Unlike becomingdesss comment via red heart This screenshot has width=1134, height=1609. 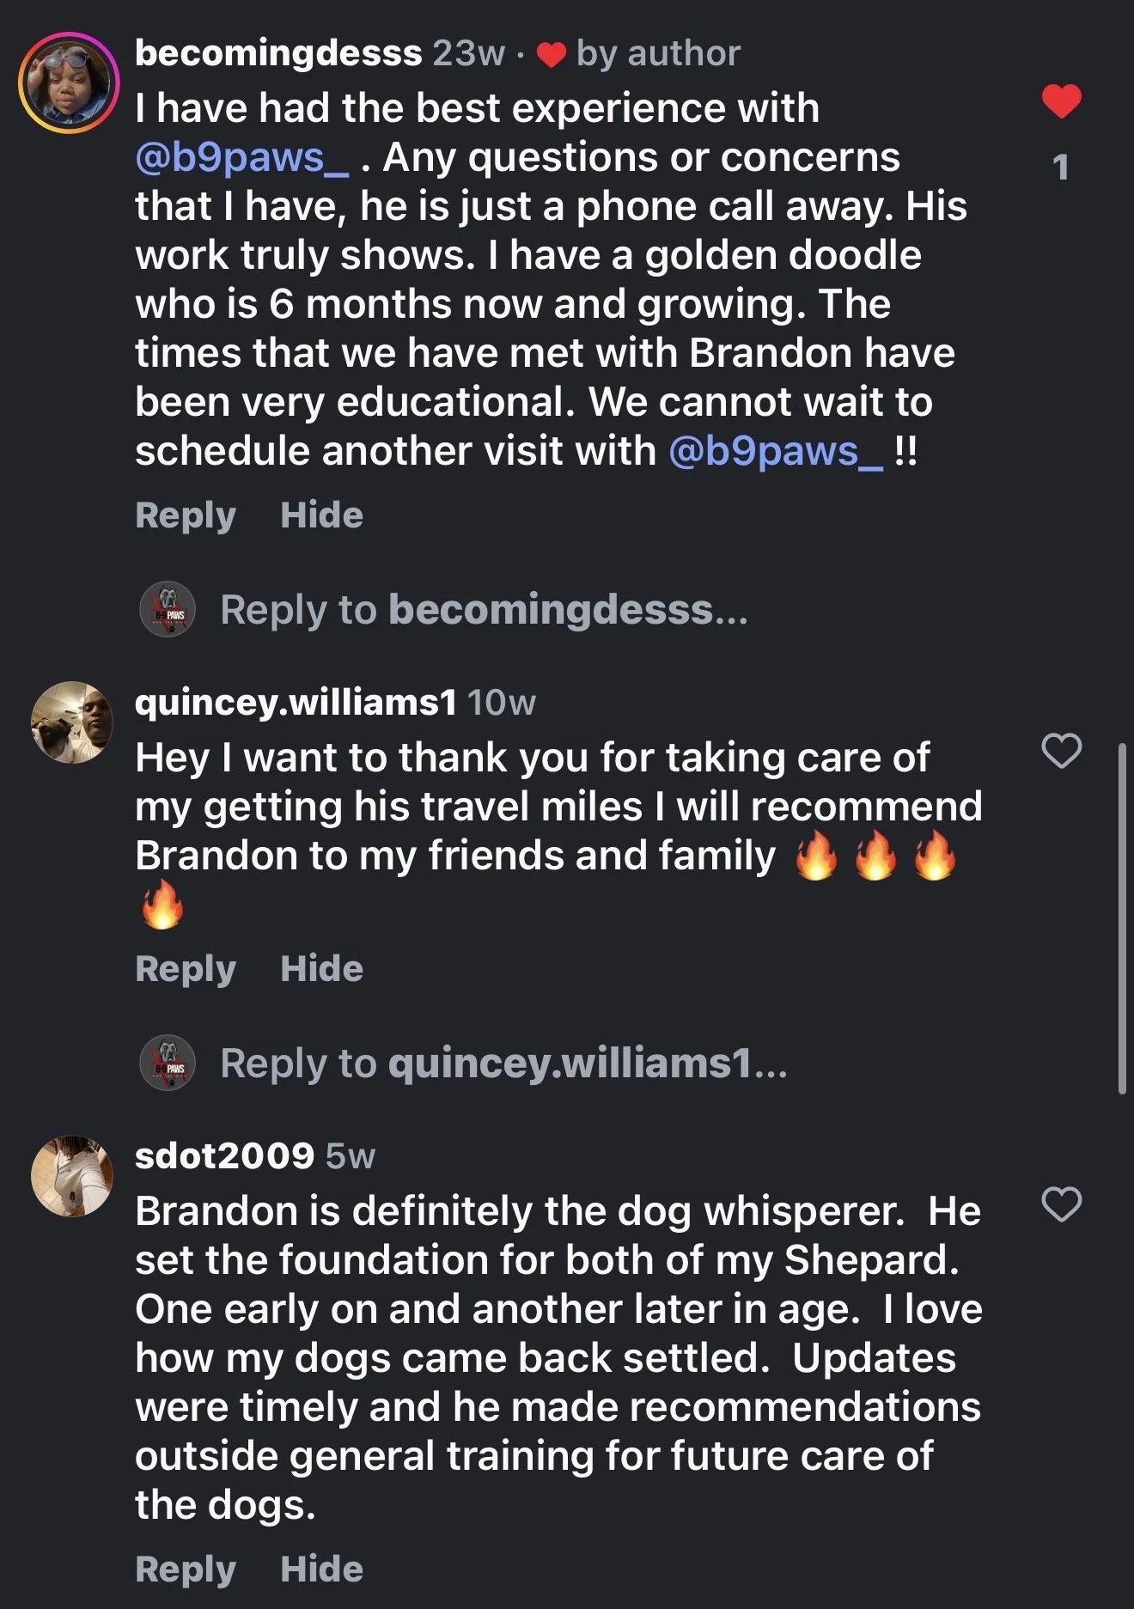point(1061,101)
